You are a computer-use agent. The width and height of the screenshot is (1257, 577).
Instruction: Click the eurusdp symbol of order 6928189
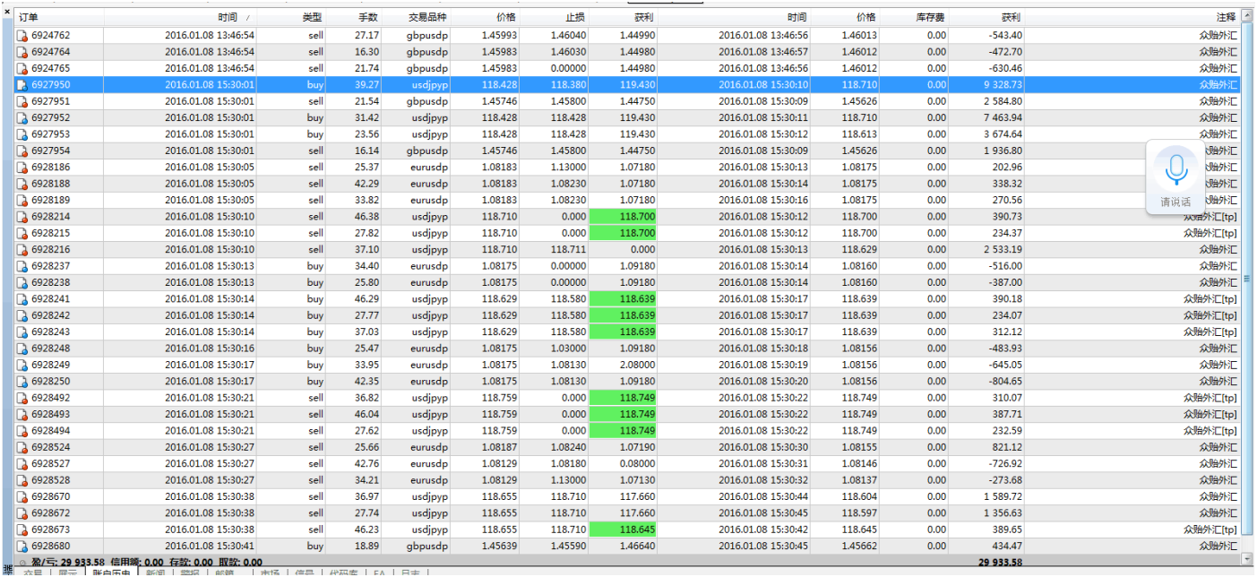point(428,201)
